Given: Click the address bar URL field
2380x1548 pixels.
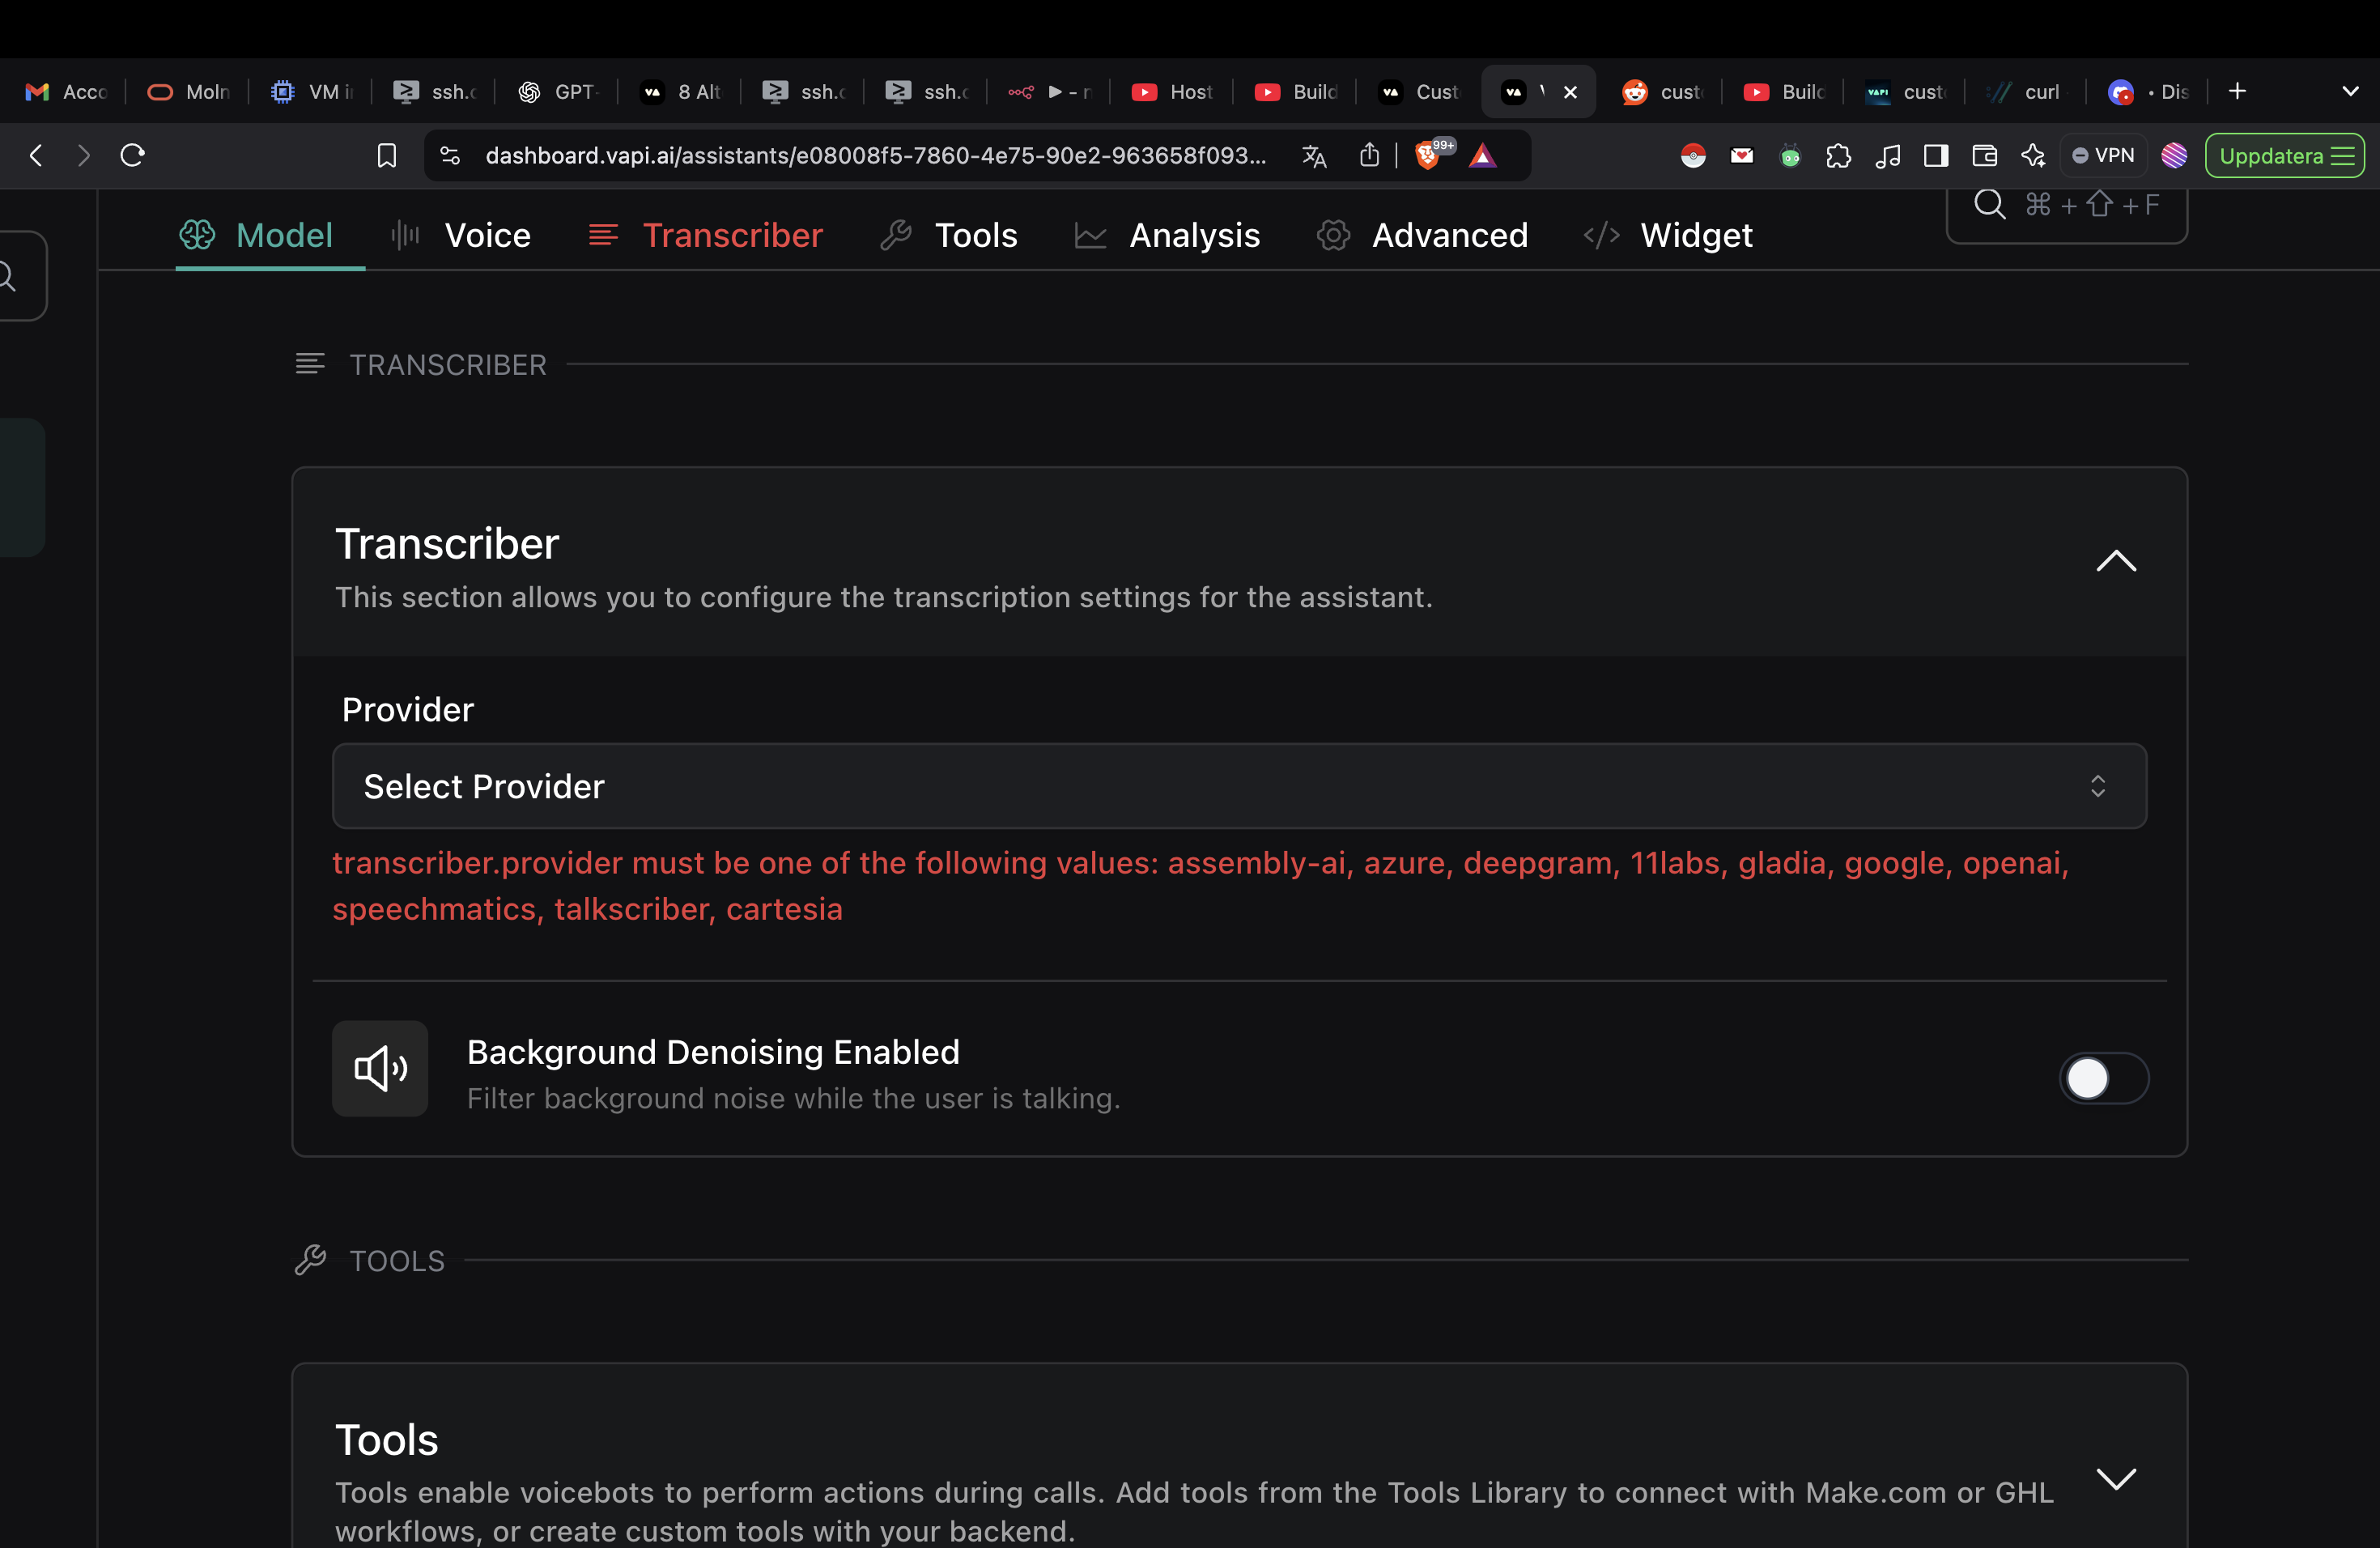Looking at the screenshot, I should [875, 155].
